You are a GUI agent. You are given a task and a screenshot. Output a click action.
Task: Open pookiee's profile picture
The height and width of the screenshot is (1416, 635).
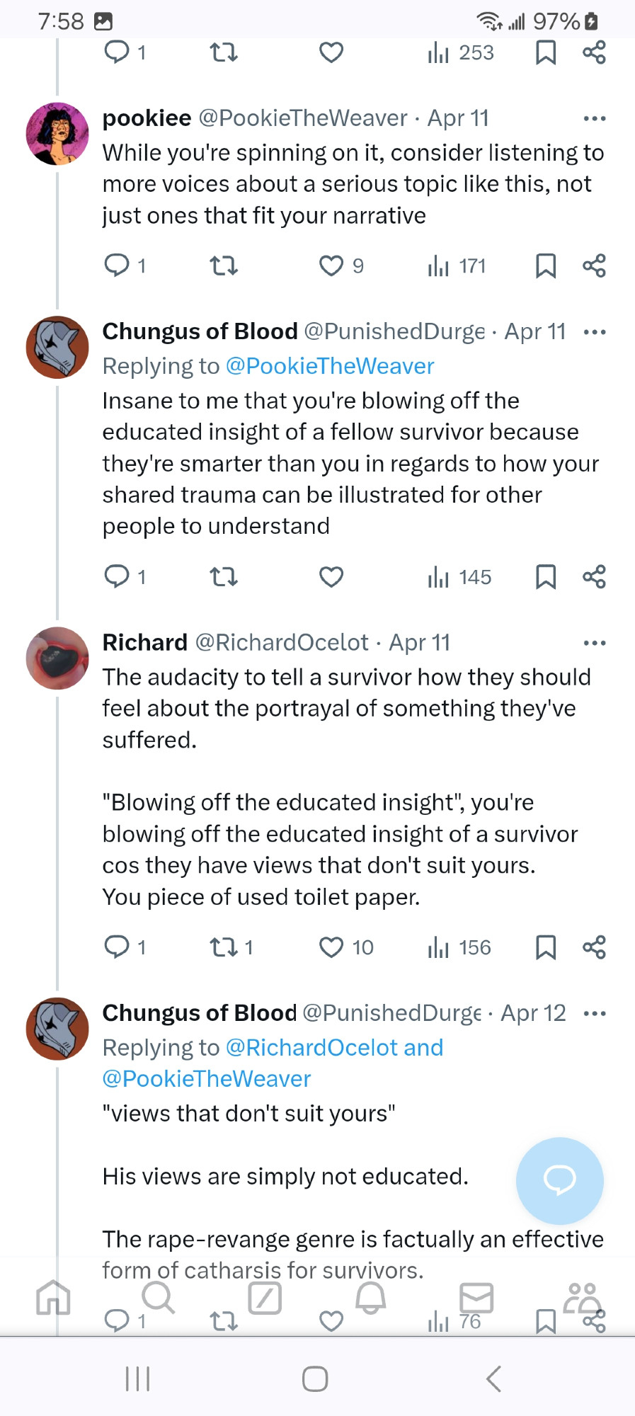[x=57, y=134]
